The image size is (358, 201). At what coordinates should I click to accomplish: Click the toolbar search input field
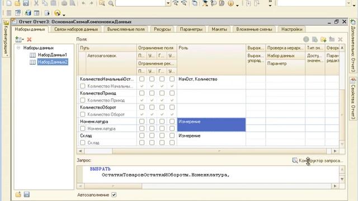point(140,3)
